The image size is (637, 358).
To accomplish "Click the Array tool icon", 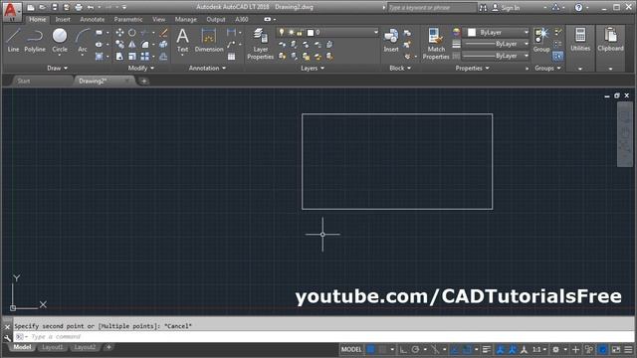I will [x=144, y=57].
